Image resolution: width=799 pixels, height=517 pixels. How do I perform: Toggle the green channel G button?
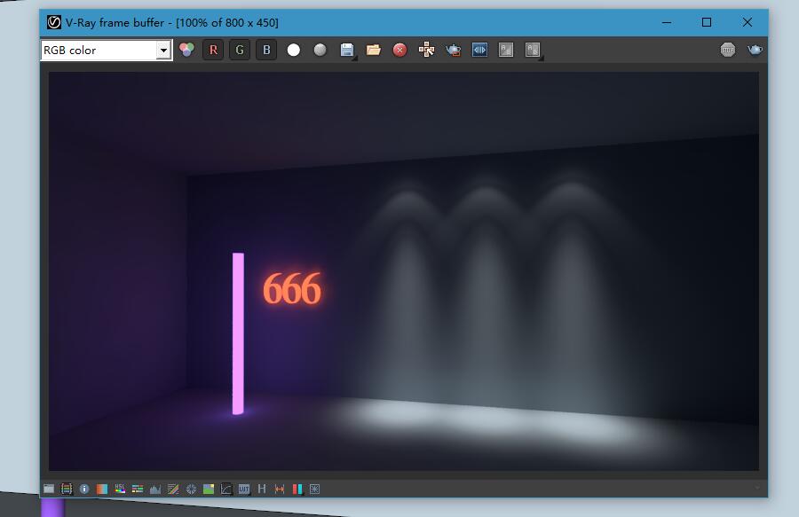(240, 50)
